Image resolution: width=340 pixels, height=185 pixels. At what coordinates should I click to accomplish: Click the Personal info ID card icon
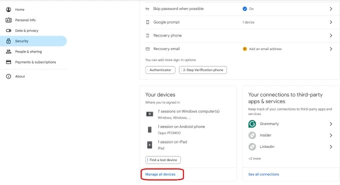[x=8, y=20]
